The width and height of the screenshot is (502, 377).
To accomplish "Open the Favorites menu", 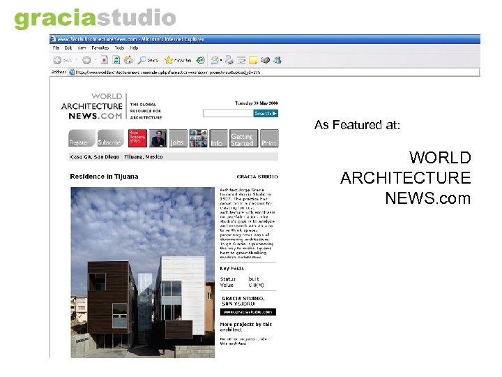I will click(x=100, y=47).
